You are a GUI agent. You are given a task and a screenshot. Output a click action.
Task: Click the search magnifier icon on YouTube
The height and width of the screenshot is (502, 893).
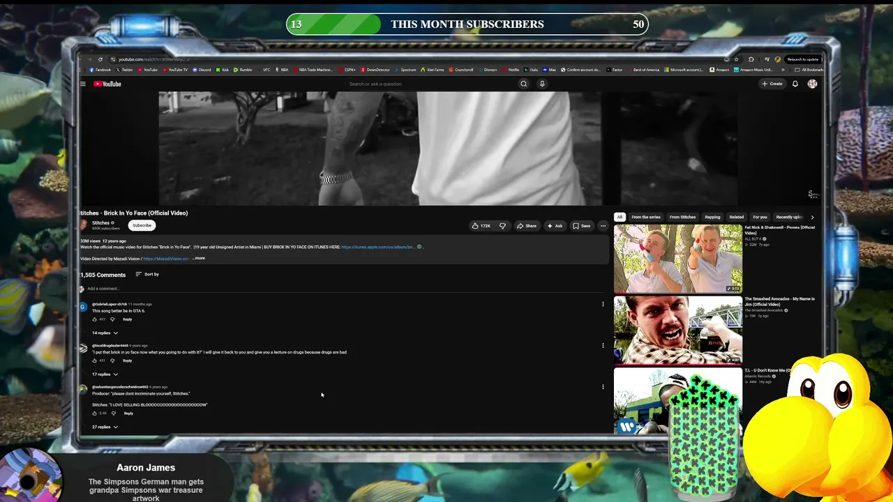tap(524, 84)
